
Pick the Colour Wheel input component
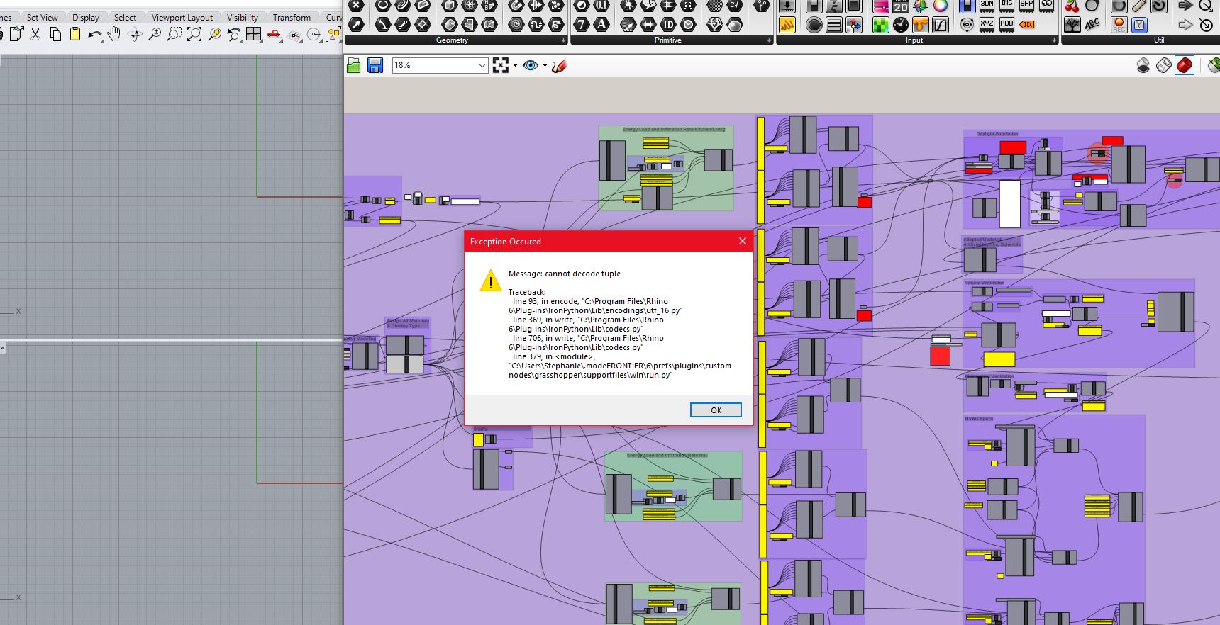(x=941, y=6)
